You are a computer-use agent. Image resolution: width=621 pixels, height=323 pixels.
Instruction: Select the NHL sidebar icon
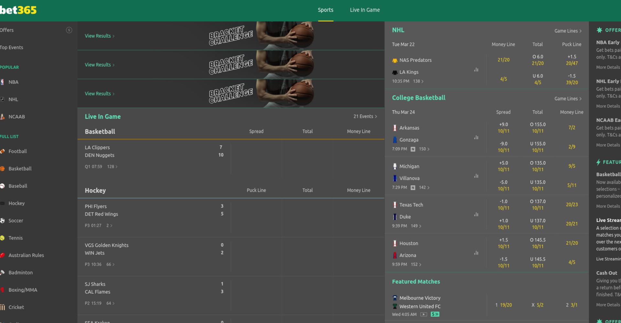click(x=2, y=99)
